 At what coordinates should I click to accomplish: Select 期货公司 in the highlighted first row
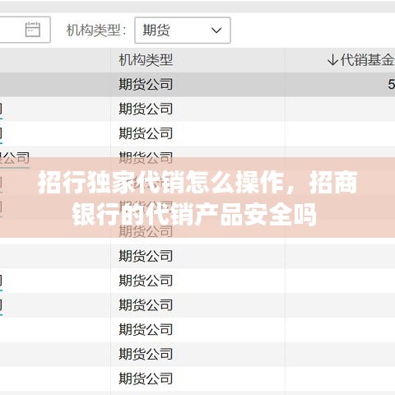pos(146,84)
